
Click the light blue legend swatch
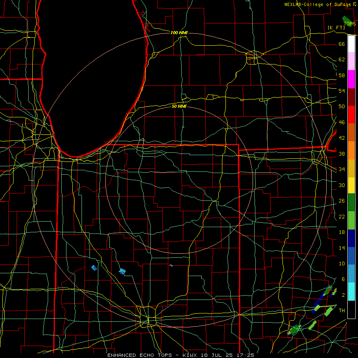click(x=351, y=274)
